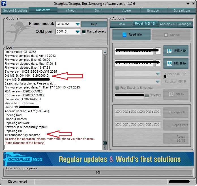Click log line 'Network is successfully repair.'
This screenshot has height=186, width=197.
26,127
